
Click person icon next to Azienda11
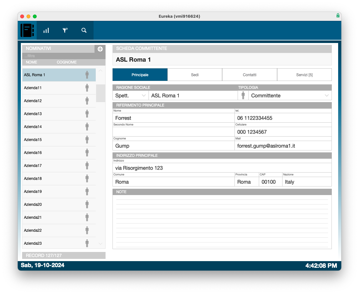coord(87,88)
